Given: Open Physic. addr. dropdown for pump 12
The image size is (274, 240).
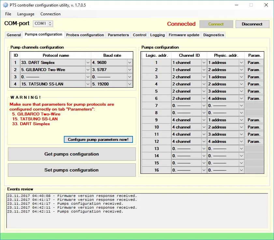Looking at the screenshot, I should click(x=241, y=142).
